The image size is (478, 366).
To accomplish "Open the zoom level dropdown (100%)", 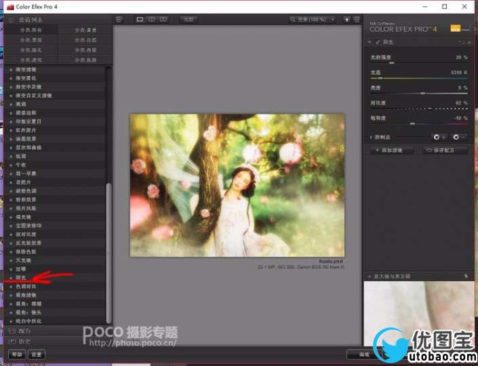I will pos(313,20).
